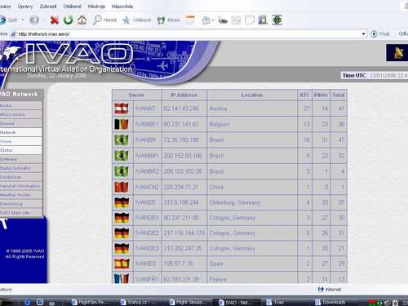Expand the mail button dropdown arrow
Image resolution: width=408 pixels, height=306 pixels.
point(213,20)
